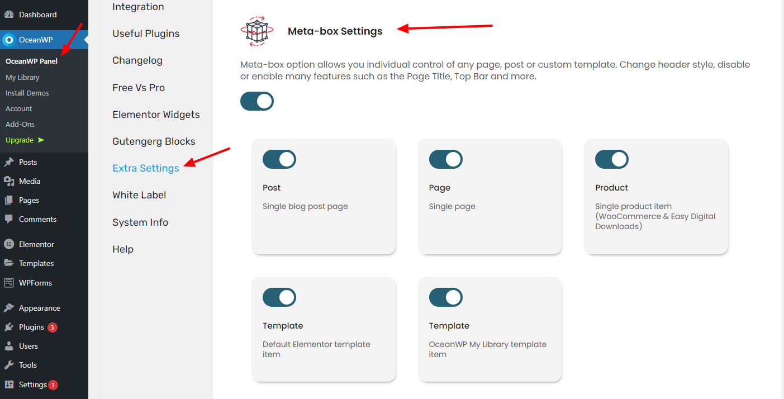This screenshot has height=399, width=784.
Task: Click the Templates folder icon
Action: [x=9, y=263]
